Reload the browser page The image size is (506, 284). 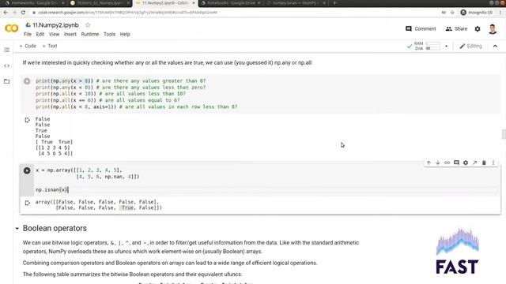(x=23, y=13)
